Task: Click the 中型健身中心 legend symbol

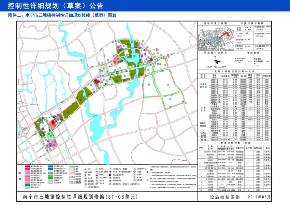Action: click(x=110, y=180)
